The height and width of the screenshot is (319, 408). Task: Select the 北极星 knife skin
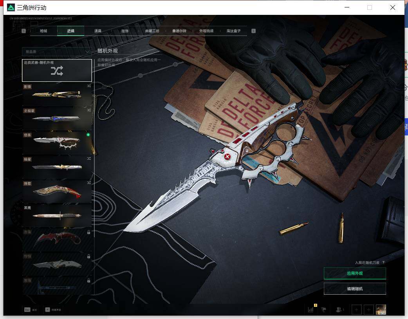pyautogui.click(x=57, y=118)
